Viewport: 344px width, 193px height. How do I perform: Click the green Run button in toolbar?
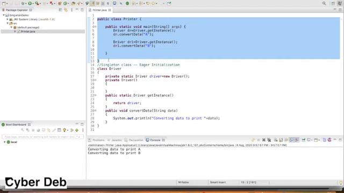pyautogui.click(x=30, y=3)
